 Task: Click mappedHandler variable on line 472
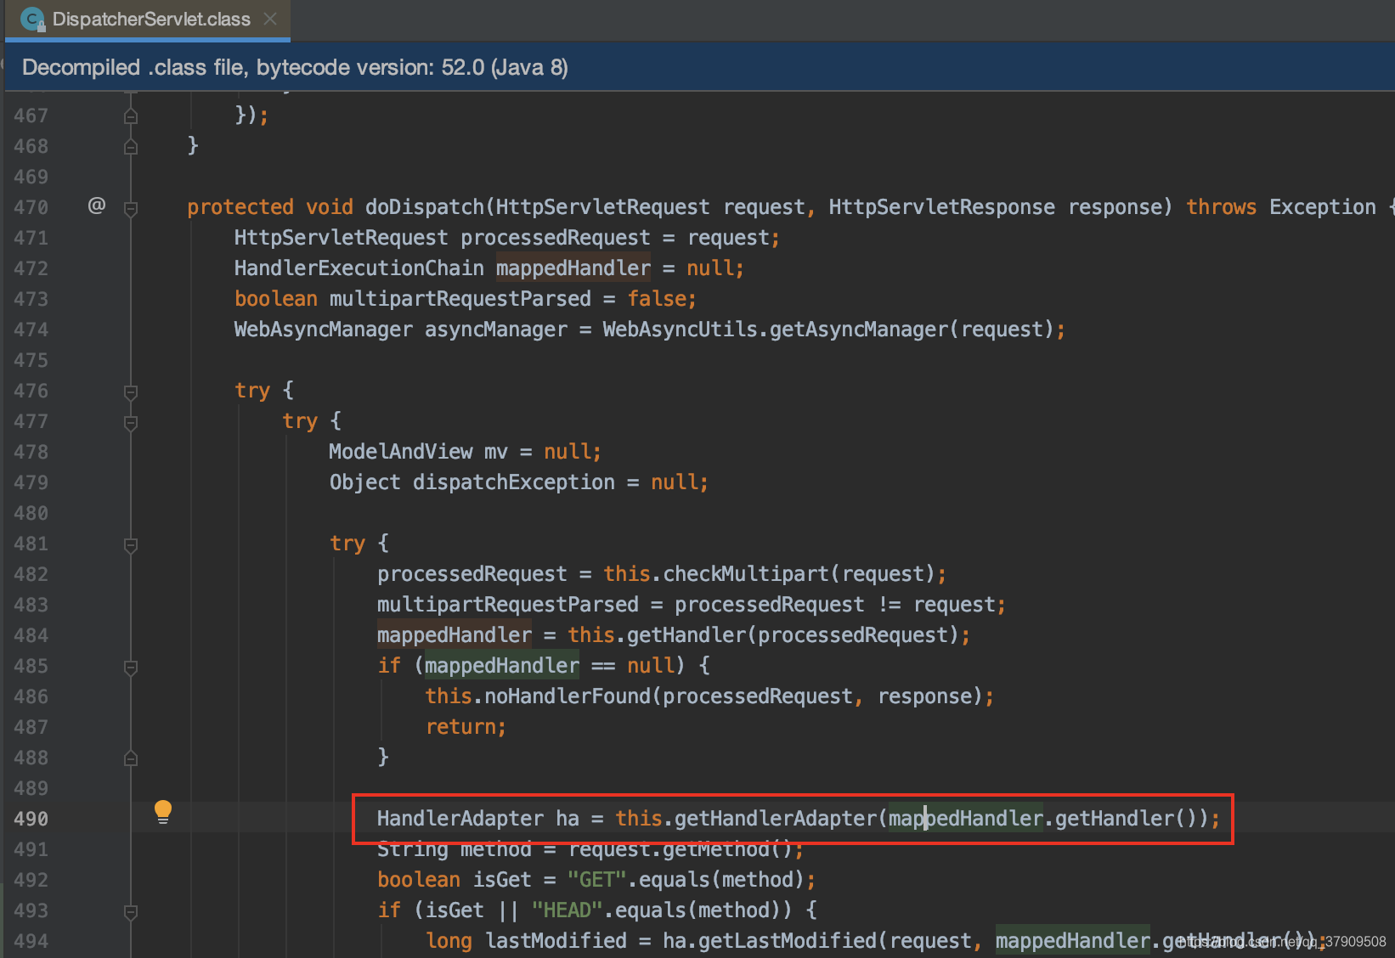tap(573, 268)
